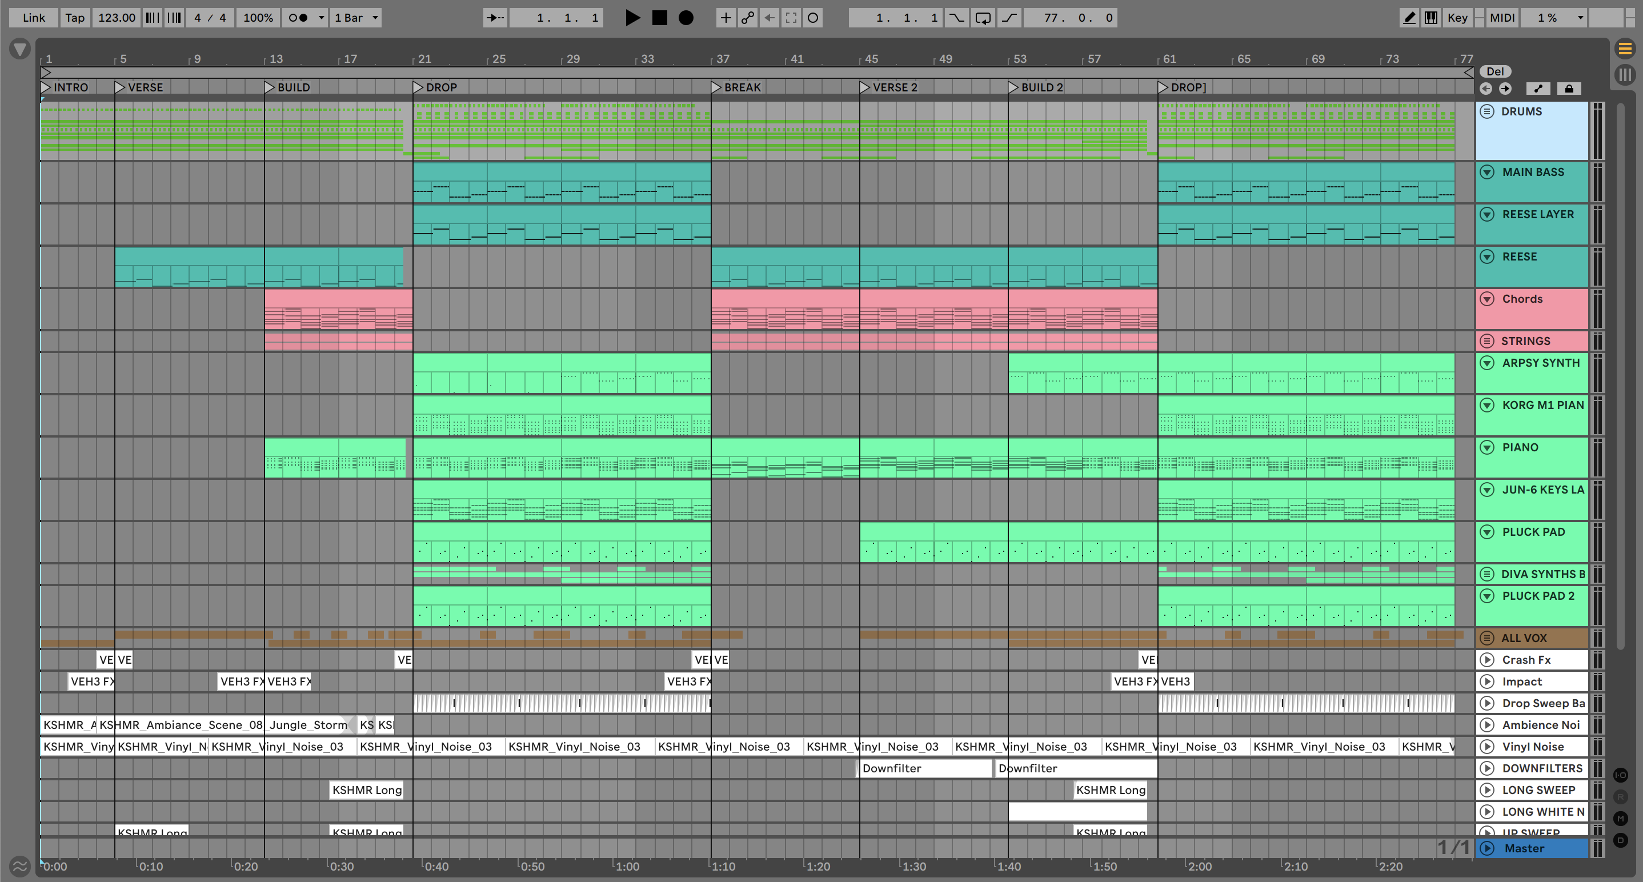Toggle the Lock Envelopes padlock
The image size is (1643, 882).
click(1569, 89)
